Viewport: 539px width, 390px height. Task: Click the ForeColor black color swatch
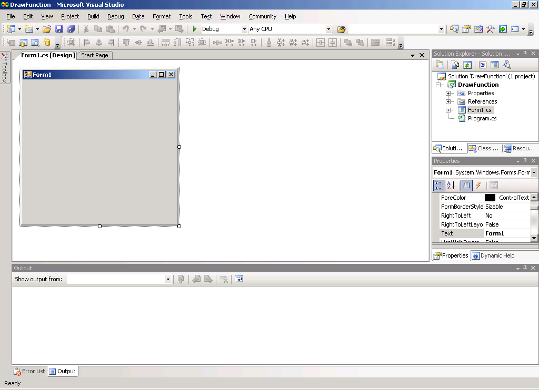coord(490,198)
